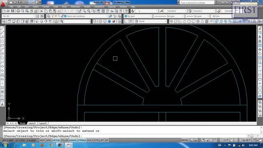Click the search binoculars icon
Viewport: 263px width, 148px height.
tap(217, 2)
